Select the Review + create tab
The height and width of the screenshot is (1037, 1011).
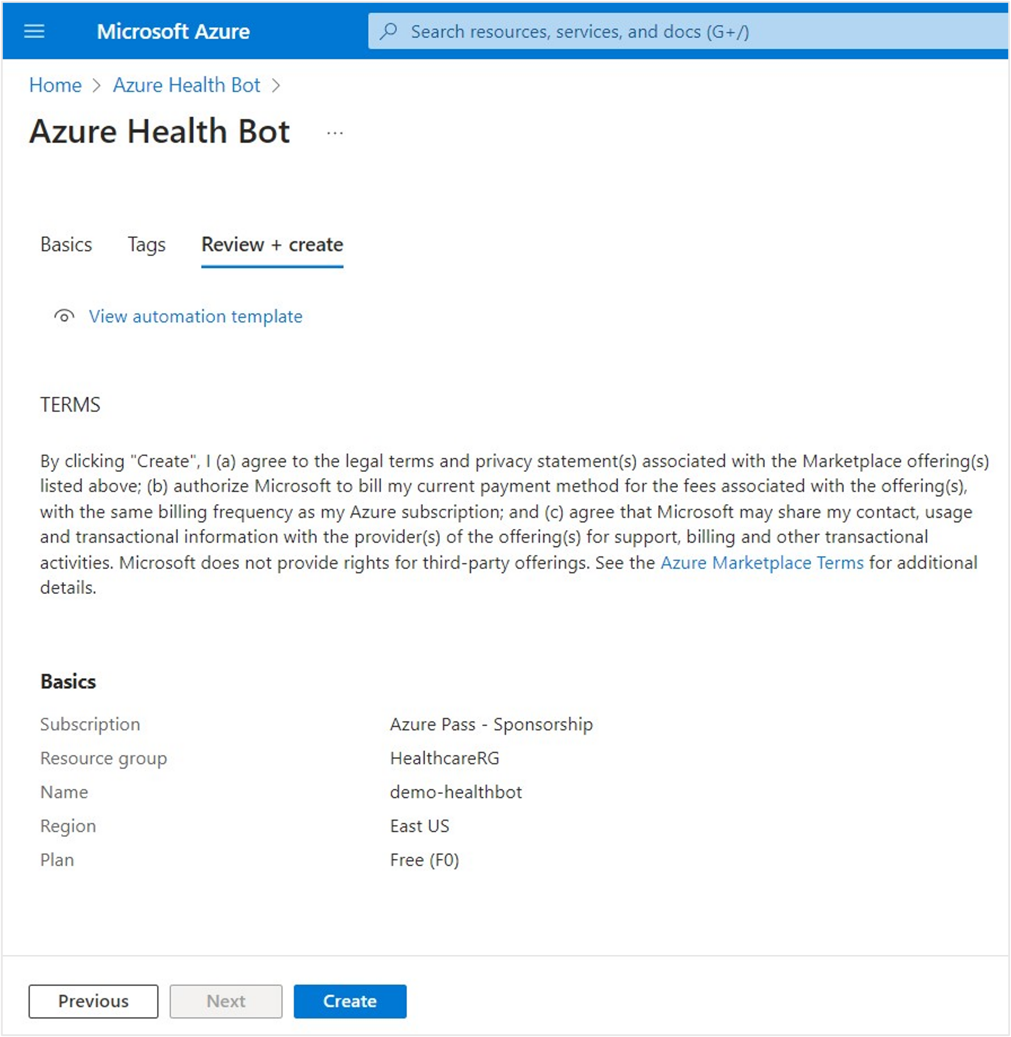[x=272, y=245]
